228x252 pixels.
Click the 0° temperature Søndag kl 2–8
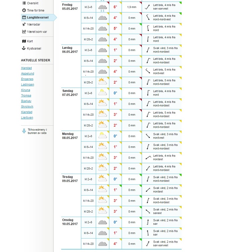115,93
